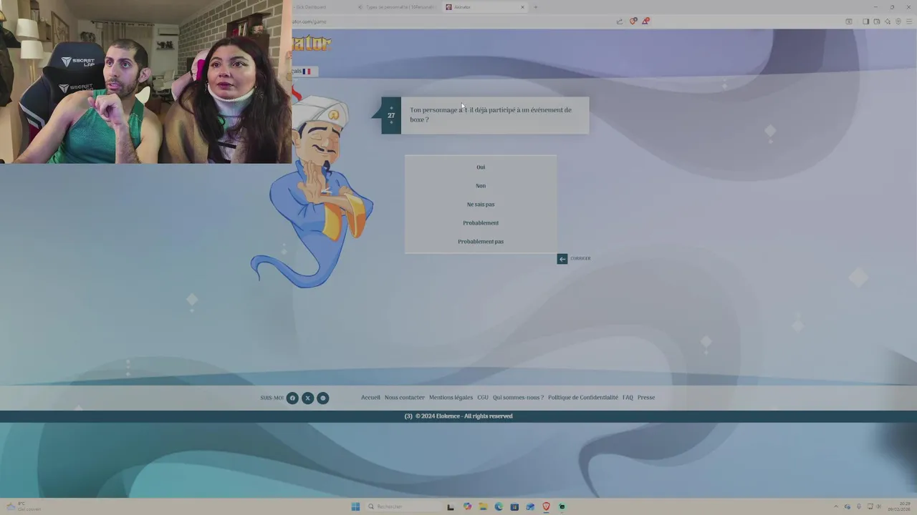Click the share page icon in address bar
Image resolution: width=917 pixels, height=515 pixels.
[620, 21]
